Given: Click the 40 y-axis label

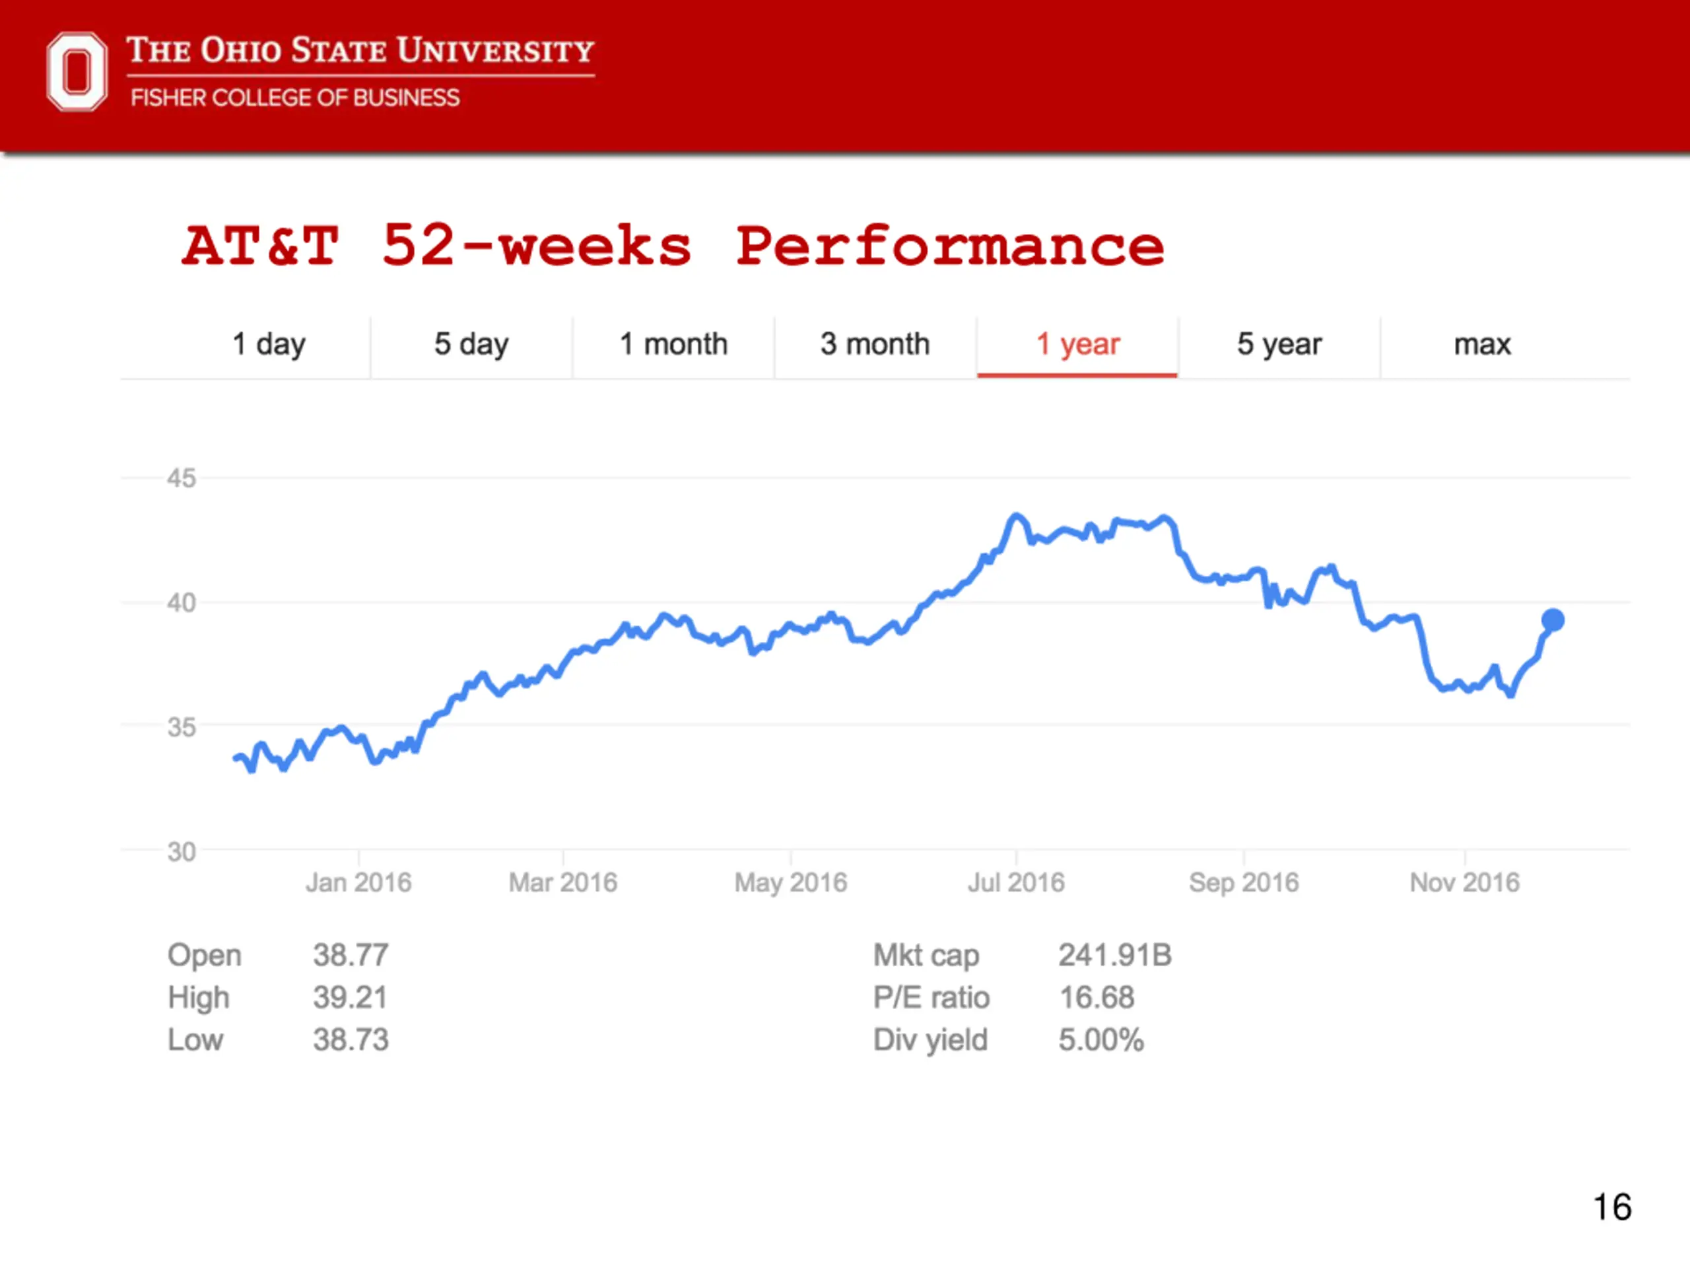Looking at the screenshot, I should click(182, 603).
